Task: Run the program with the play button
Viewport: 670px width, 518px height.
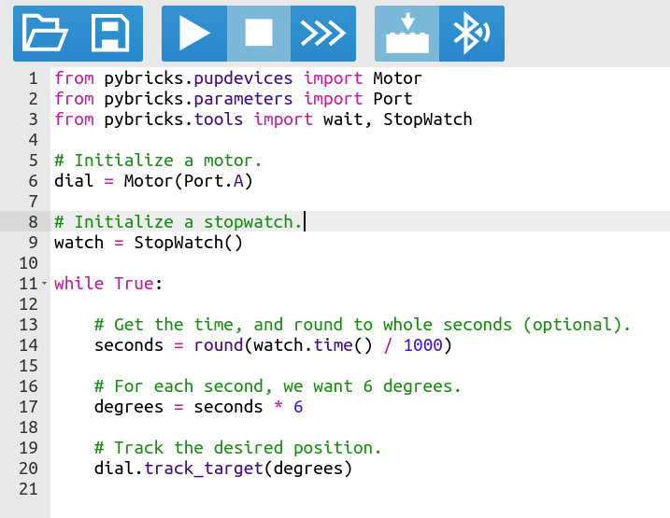Action: pyautogui.click(x=194, y=34)
